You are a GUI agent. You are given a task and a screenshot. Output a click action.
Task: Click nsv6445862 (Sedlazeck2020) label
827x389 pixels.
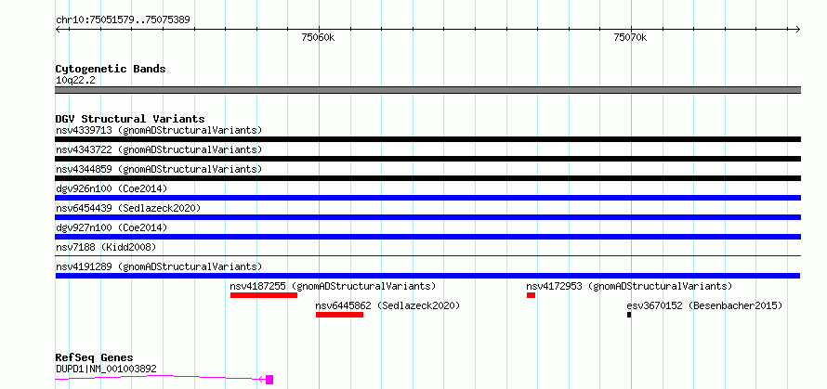pyautogui.click(x=387, y=305)
